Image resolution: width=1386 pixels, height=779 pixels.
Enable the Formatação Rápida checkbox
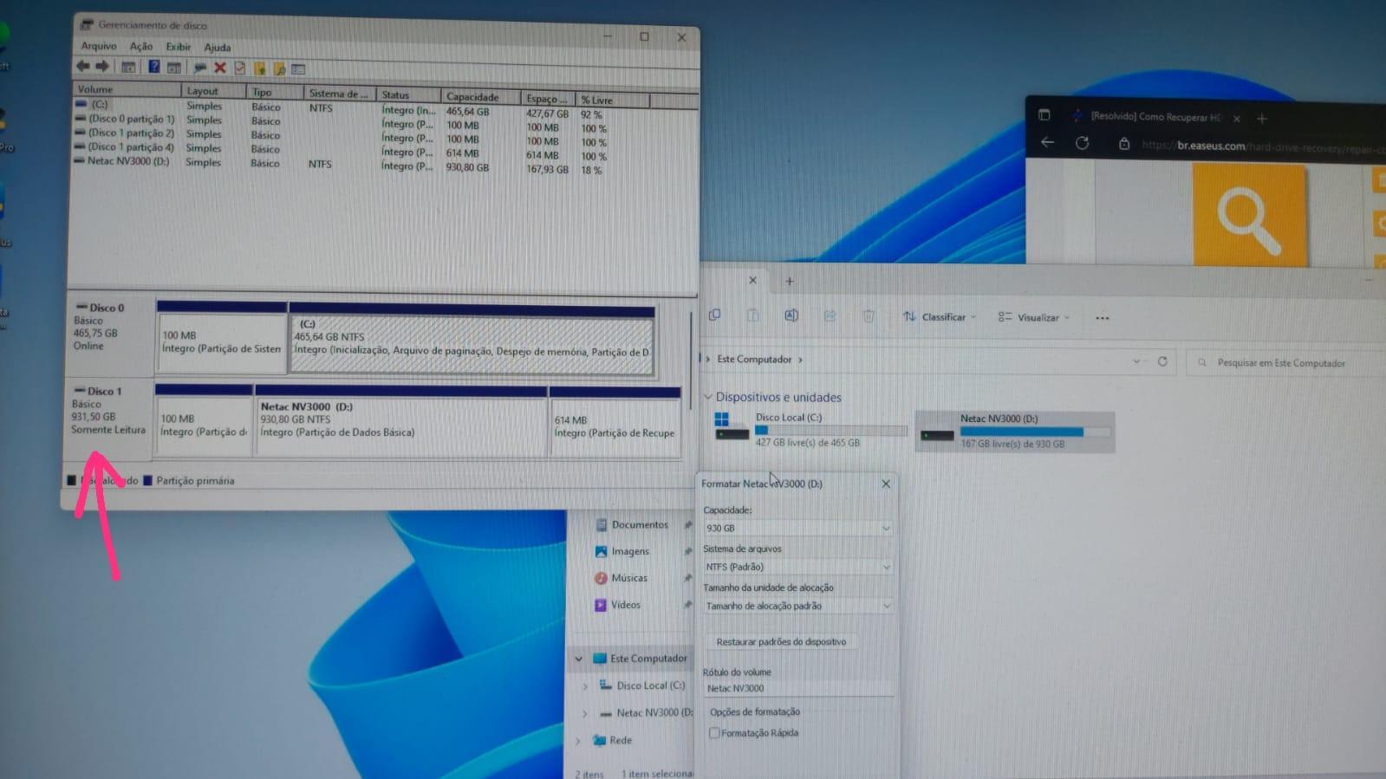(x=714, y=732)
